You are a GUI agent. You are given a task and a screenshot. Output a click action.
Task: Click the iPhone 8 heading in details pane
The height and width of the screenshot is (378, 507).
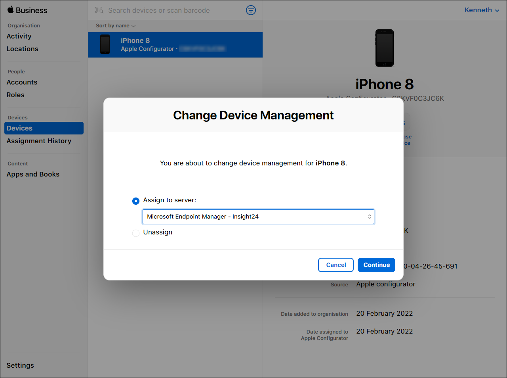point(385,84)
